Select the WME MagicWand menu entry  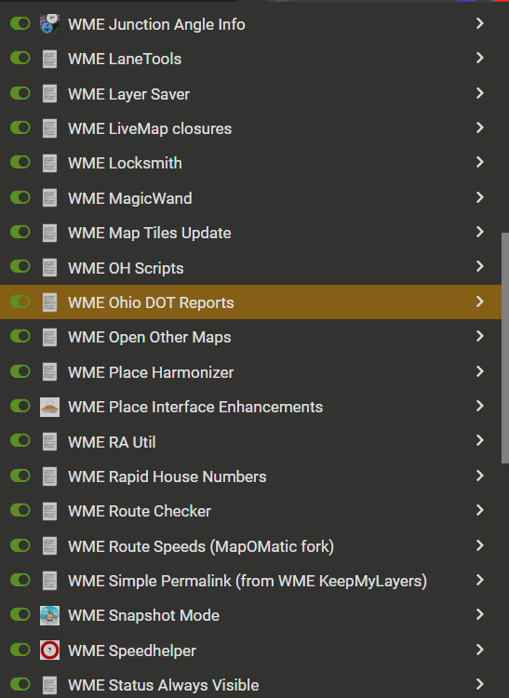[x=250, y=198]
